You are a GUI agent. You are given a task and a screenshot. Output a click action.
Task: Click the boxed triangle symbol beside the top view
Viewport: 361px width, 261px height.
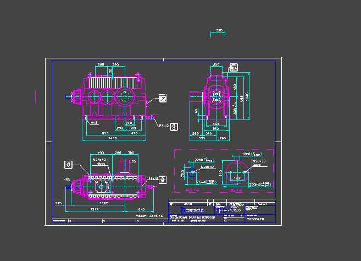pos(68,165)
